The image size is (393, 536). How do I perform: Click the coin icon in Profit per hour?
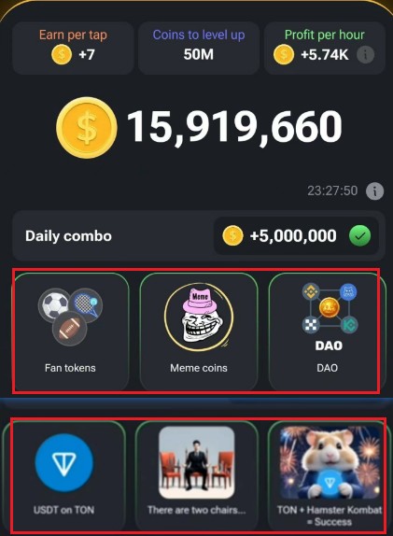(x=283, y=55)
